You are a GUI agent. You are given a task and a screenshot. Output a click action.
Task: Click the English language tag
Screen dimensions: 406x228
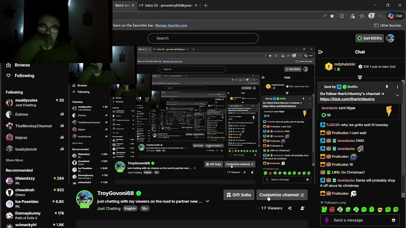point(130,208)
